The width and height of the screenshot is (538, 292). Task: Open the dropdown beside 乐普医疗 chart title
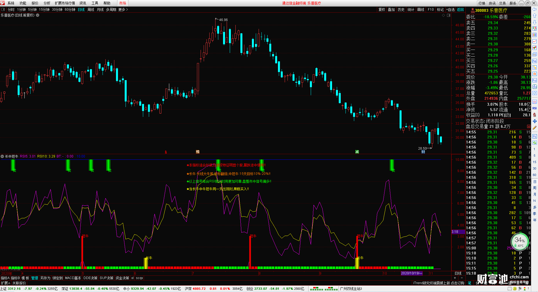[38, 15]
